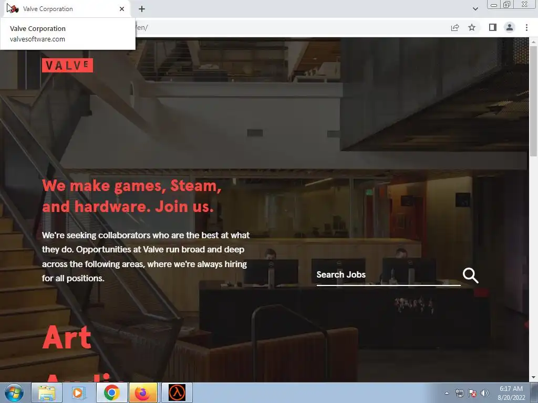Click the URL address bar

[292, 27]
